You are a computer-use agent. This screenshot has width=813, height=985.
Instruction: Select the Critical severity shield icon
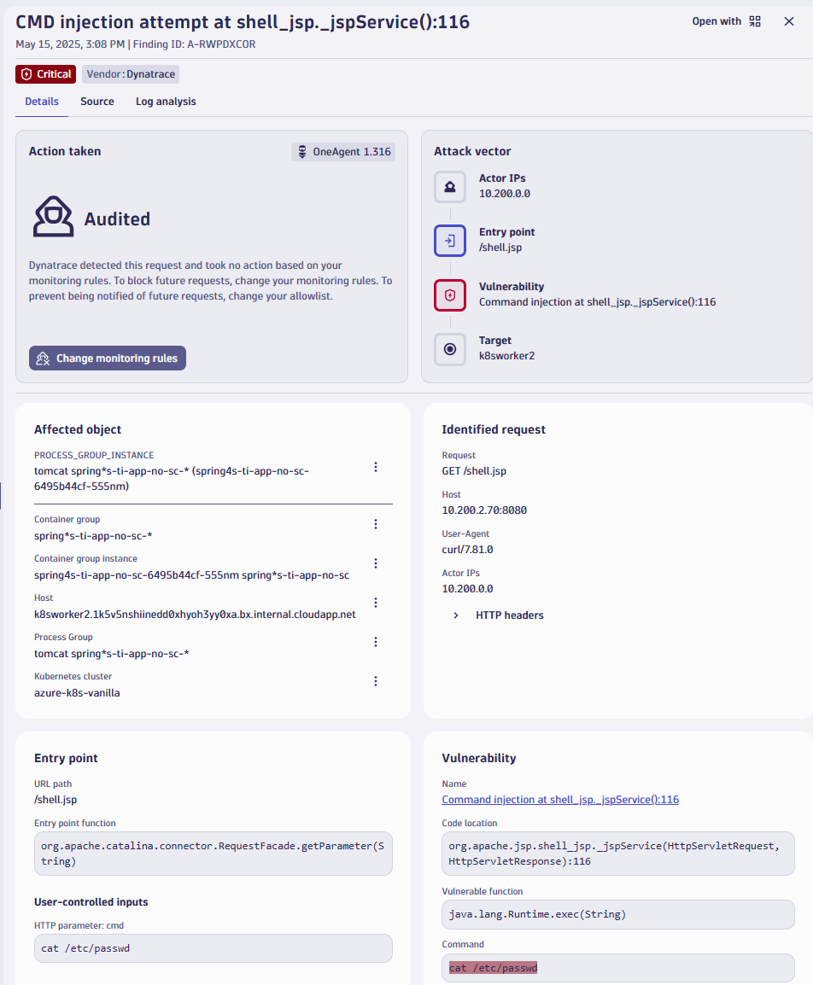(x=26, y=74)
